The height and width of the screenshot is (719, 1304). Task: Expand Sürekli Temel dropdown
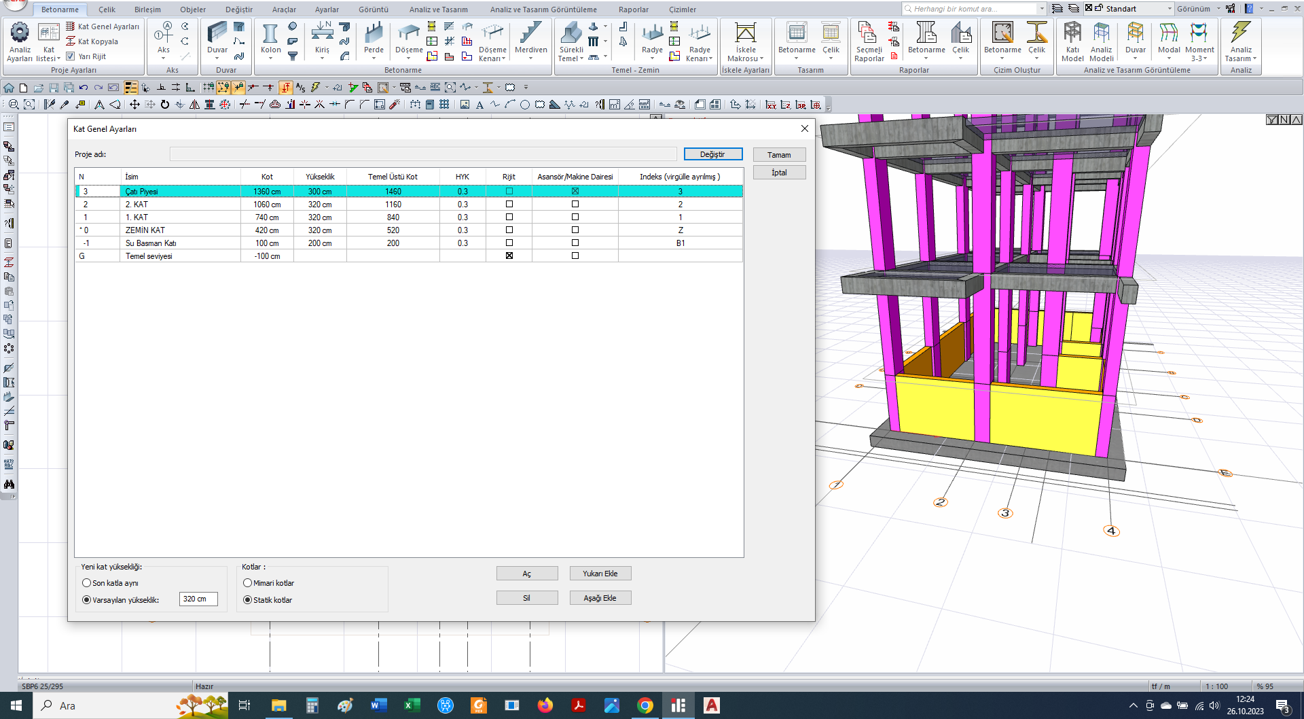(x=582, y=59)
